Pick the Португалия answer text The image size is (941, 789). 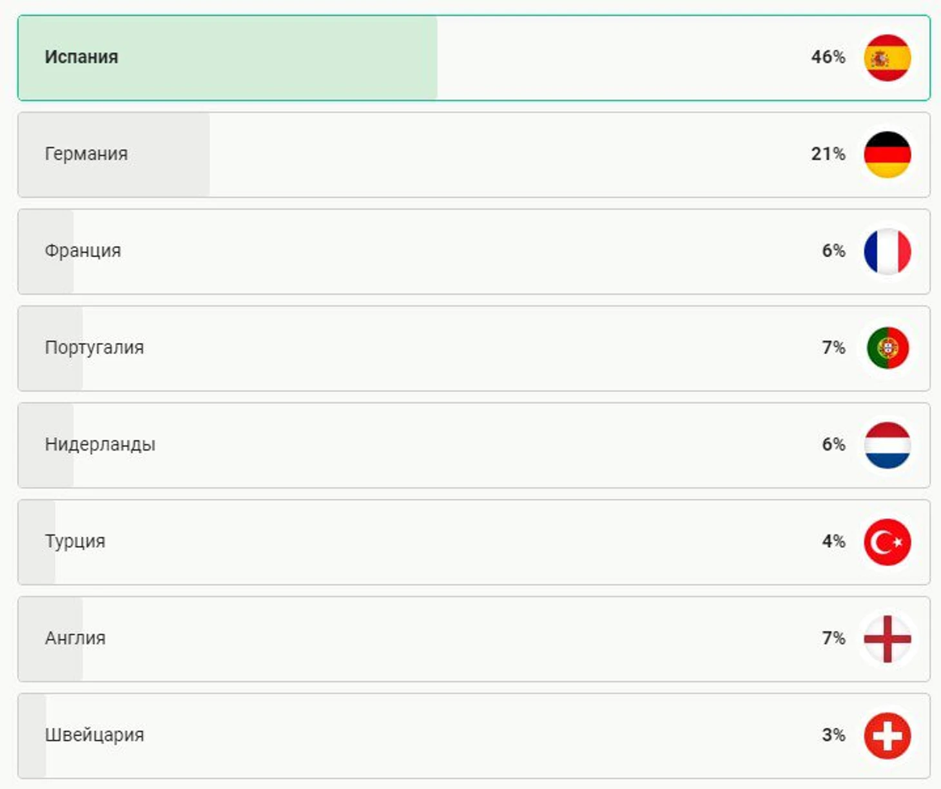click(94, 347)
